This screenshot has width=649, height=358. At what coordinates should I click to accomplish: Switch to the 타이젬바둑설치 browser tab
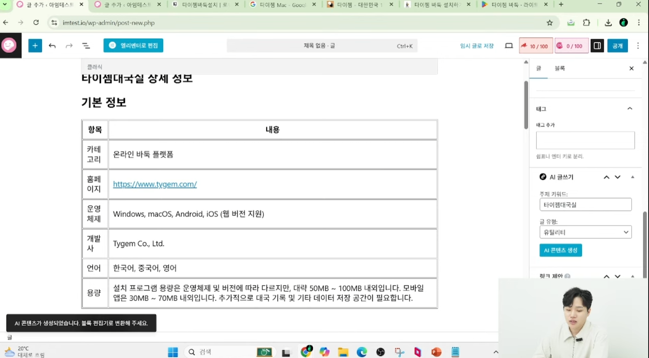[205, 5]
